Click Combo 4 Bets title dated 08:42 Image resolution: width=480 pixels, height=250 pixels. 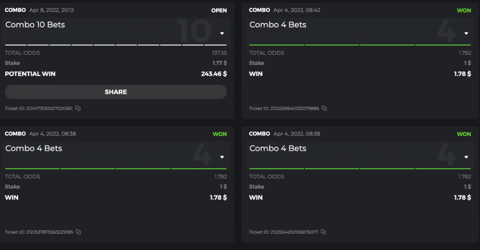[278, 25]
